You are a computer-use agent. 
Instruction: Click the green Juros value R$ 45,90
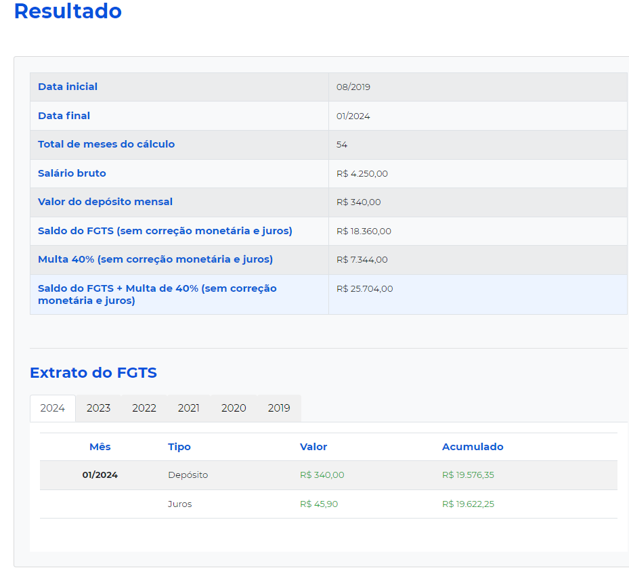coord(318,504)
